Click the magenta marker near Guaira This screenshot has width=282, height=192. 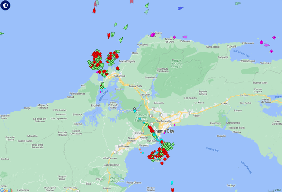click(152, 34)
